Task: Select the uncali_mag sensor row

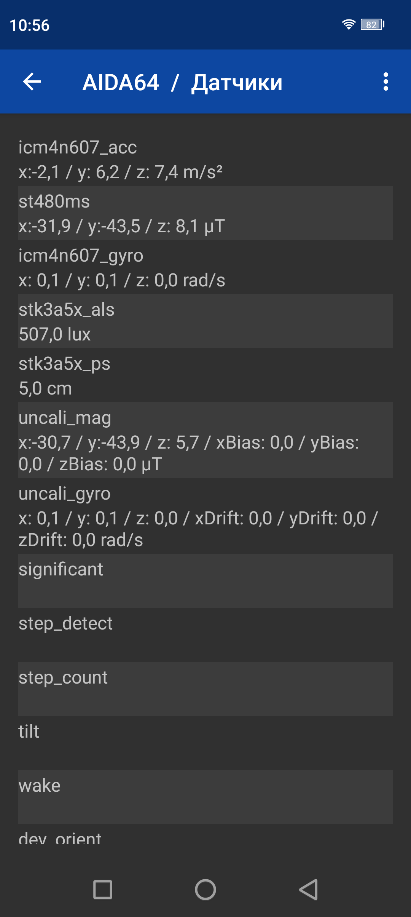Action: click(205, 440)
